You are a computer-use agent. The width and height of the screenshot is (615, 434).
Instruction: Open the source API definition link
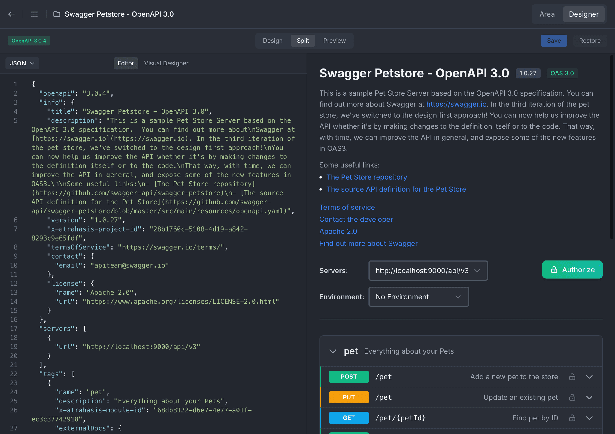pos(396,189)
